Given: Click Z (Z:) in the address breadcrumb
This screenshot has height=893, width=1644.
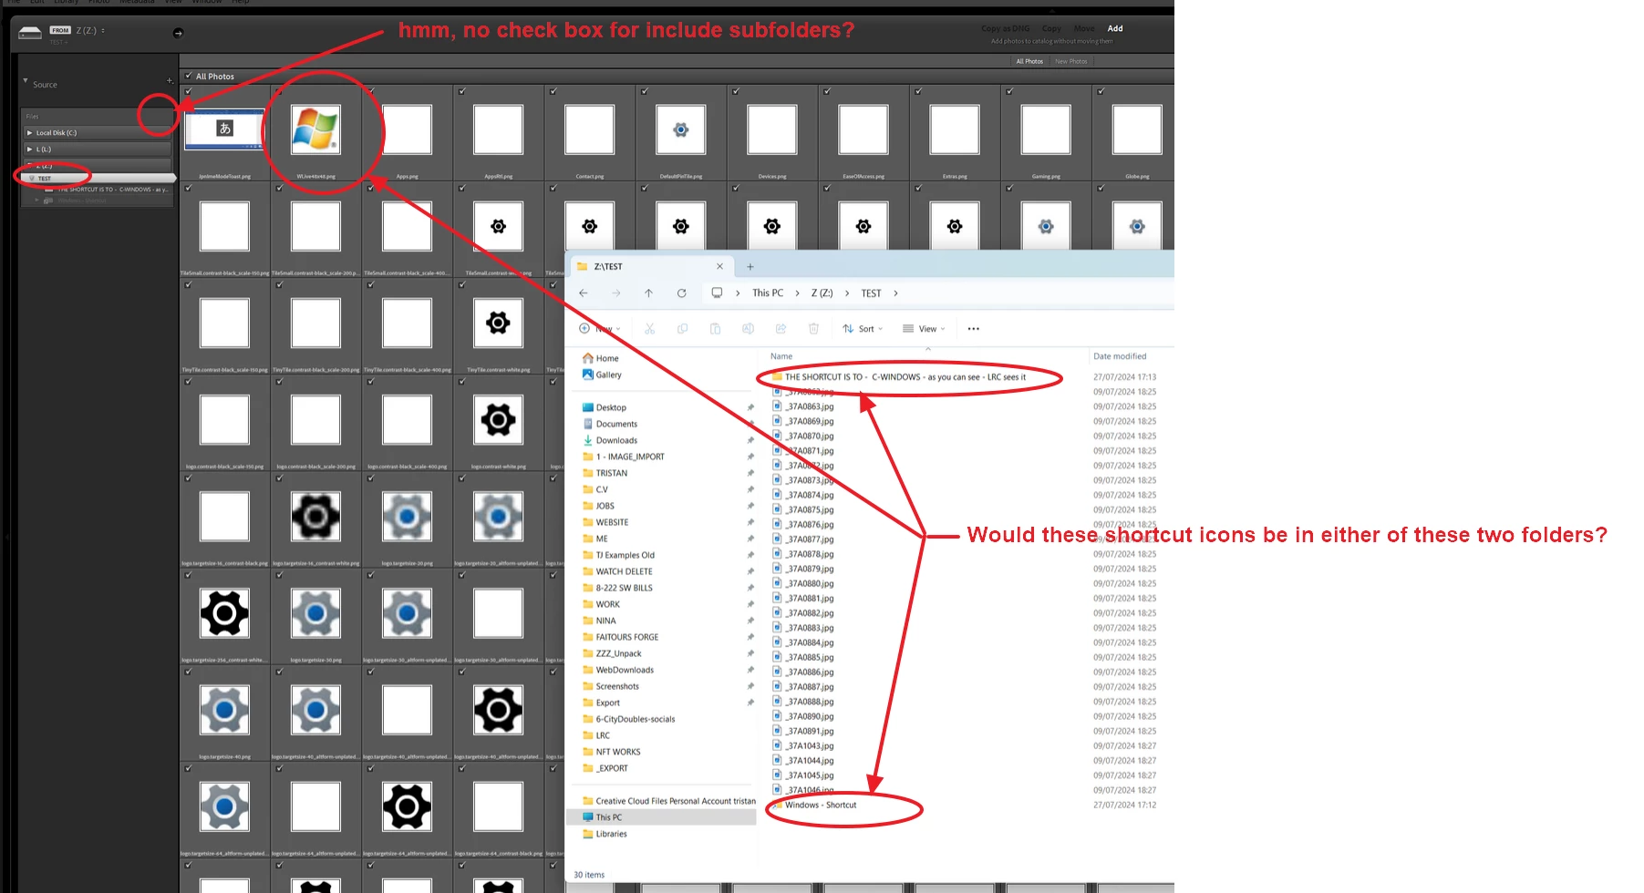Looking at the screenshot, I should pos(822,293).
